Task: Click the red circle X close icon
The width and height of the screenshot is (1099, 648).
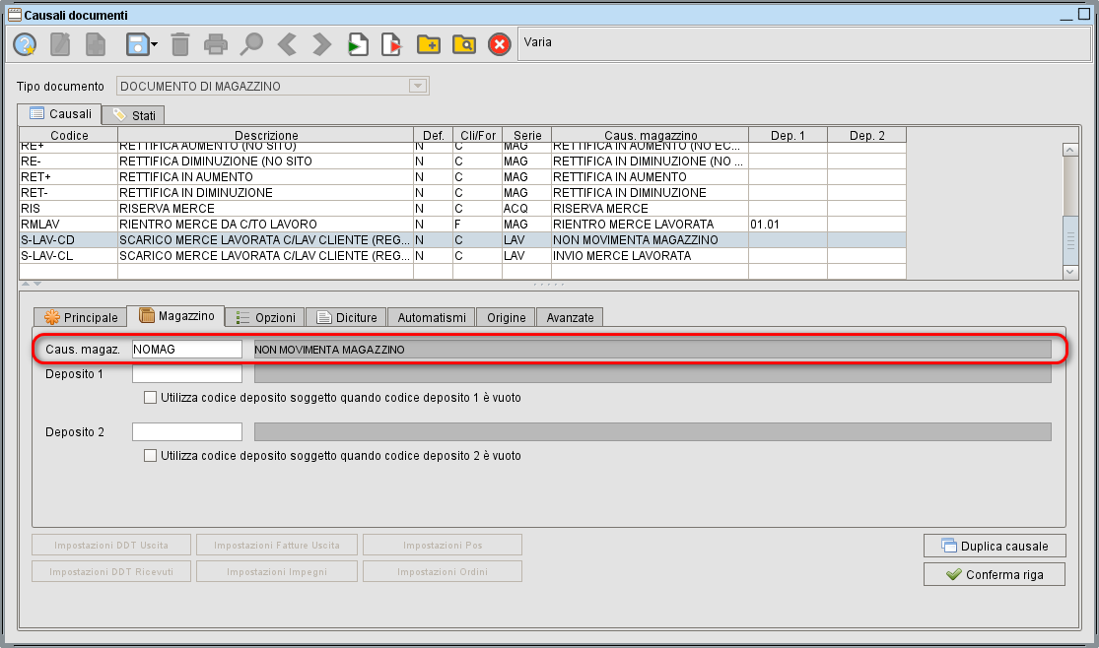Action: [500, 44]
